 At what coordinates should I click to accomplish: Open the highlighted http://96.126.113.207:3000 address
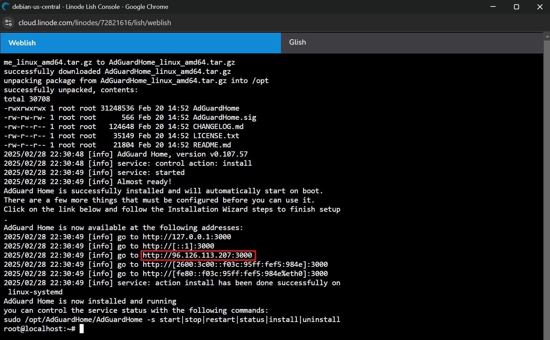198,255
